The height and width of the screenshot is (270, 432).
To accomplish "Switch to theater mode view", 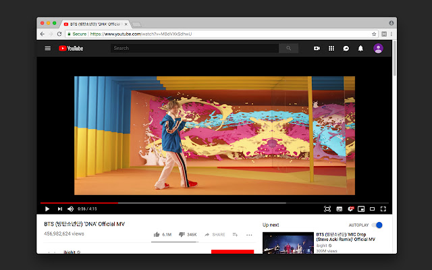I will [x=372, y=209].
